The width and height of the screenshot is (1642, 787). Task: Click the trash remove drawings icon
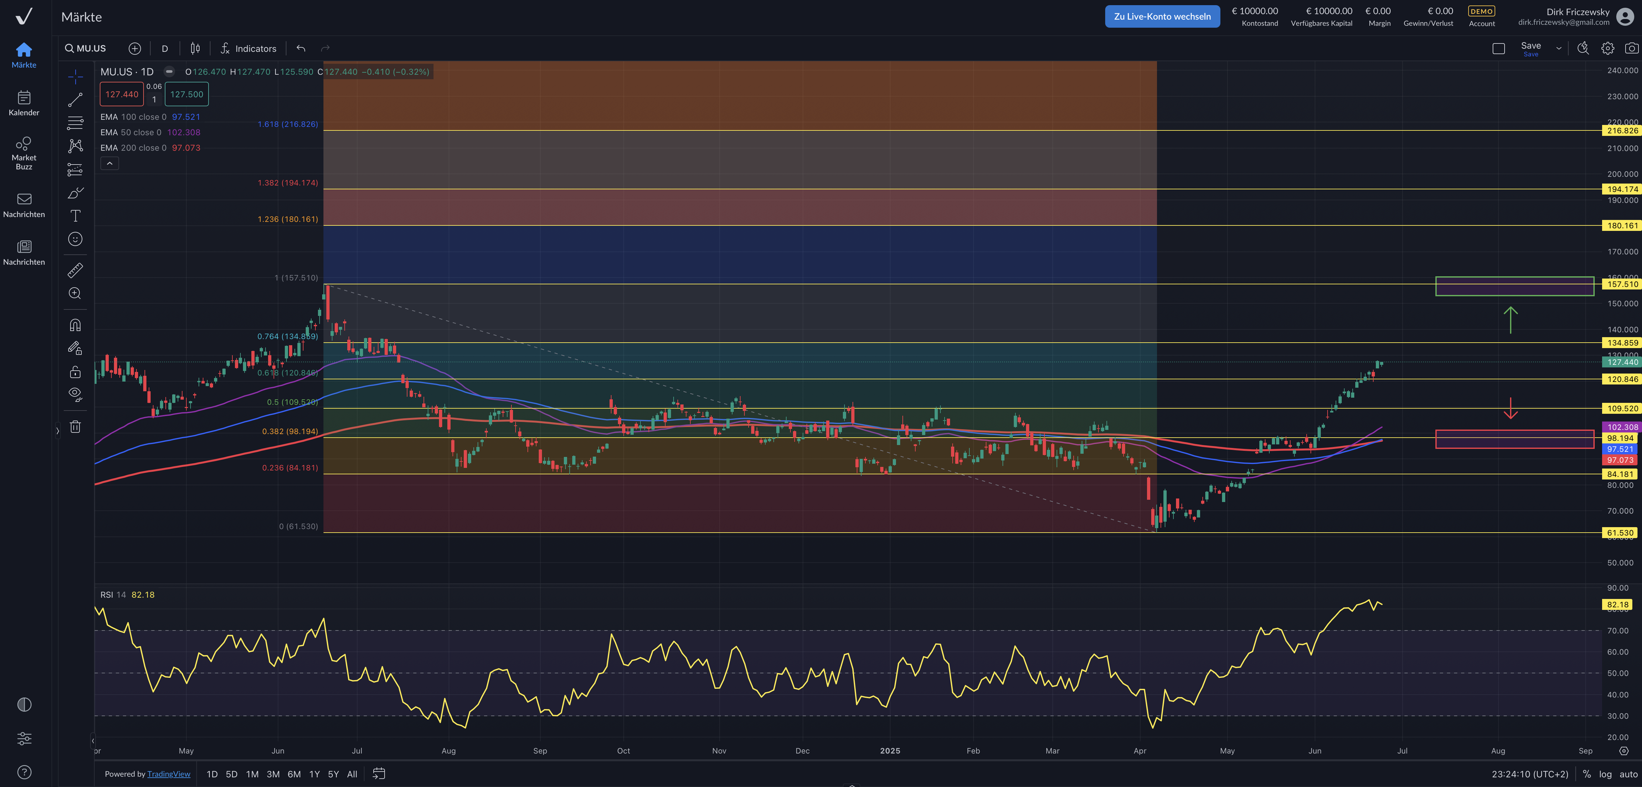(x=75, y=427)
